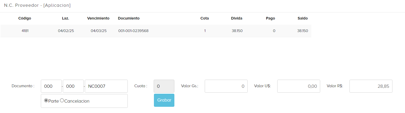Focus the Valor R$ field showing 28,85
Viewport: 405px width, 113px height.
(x=371, y=86)
